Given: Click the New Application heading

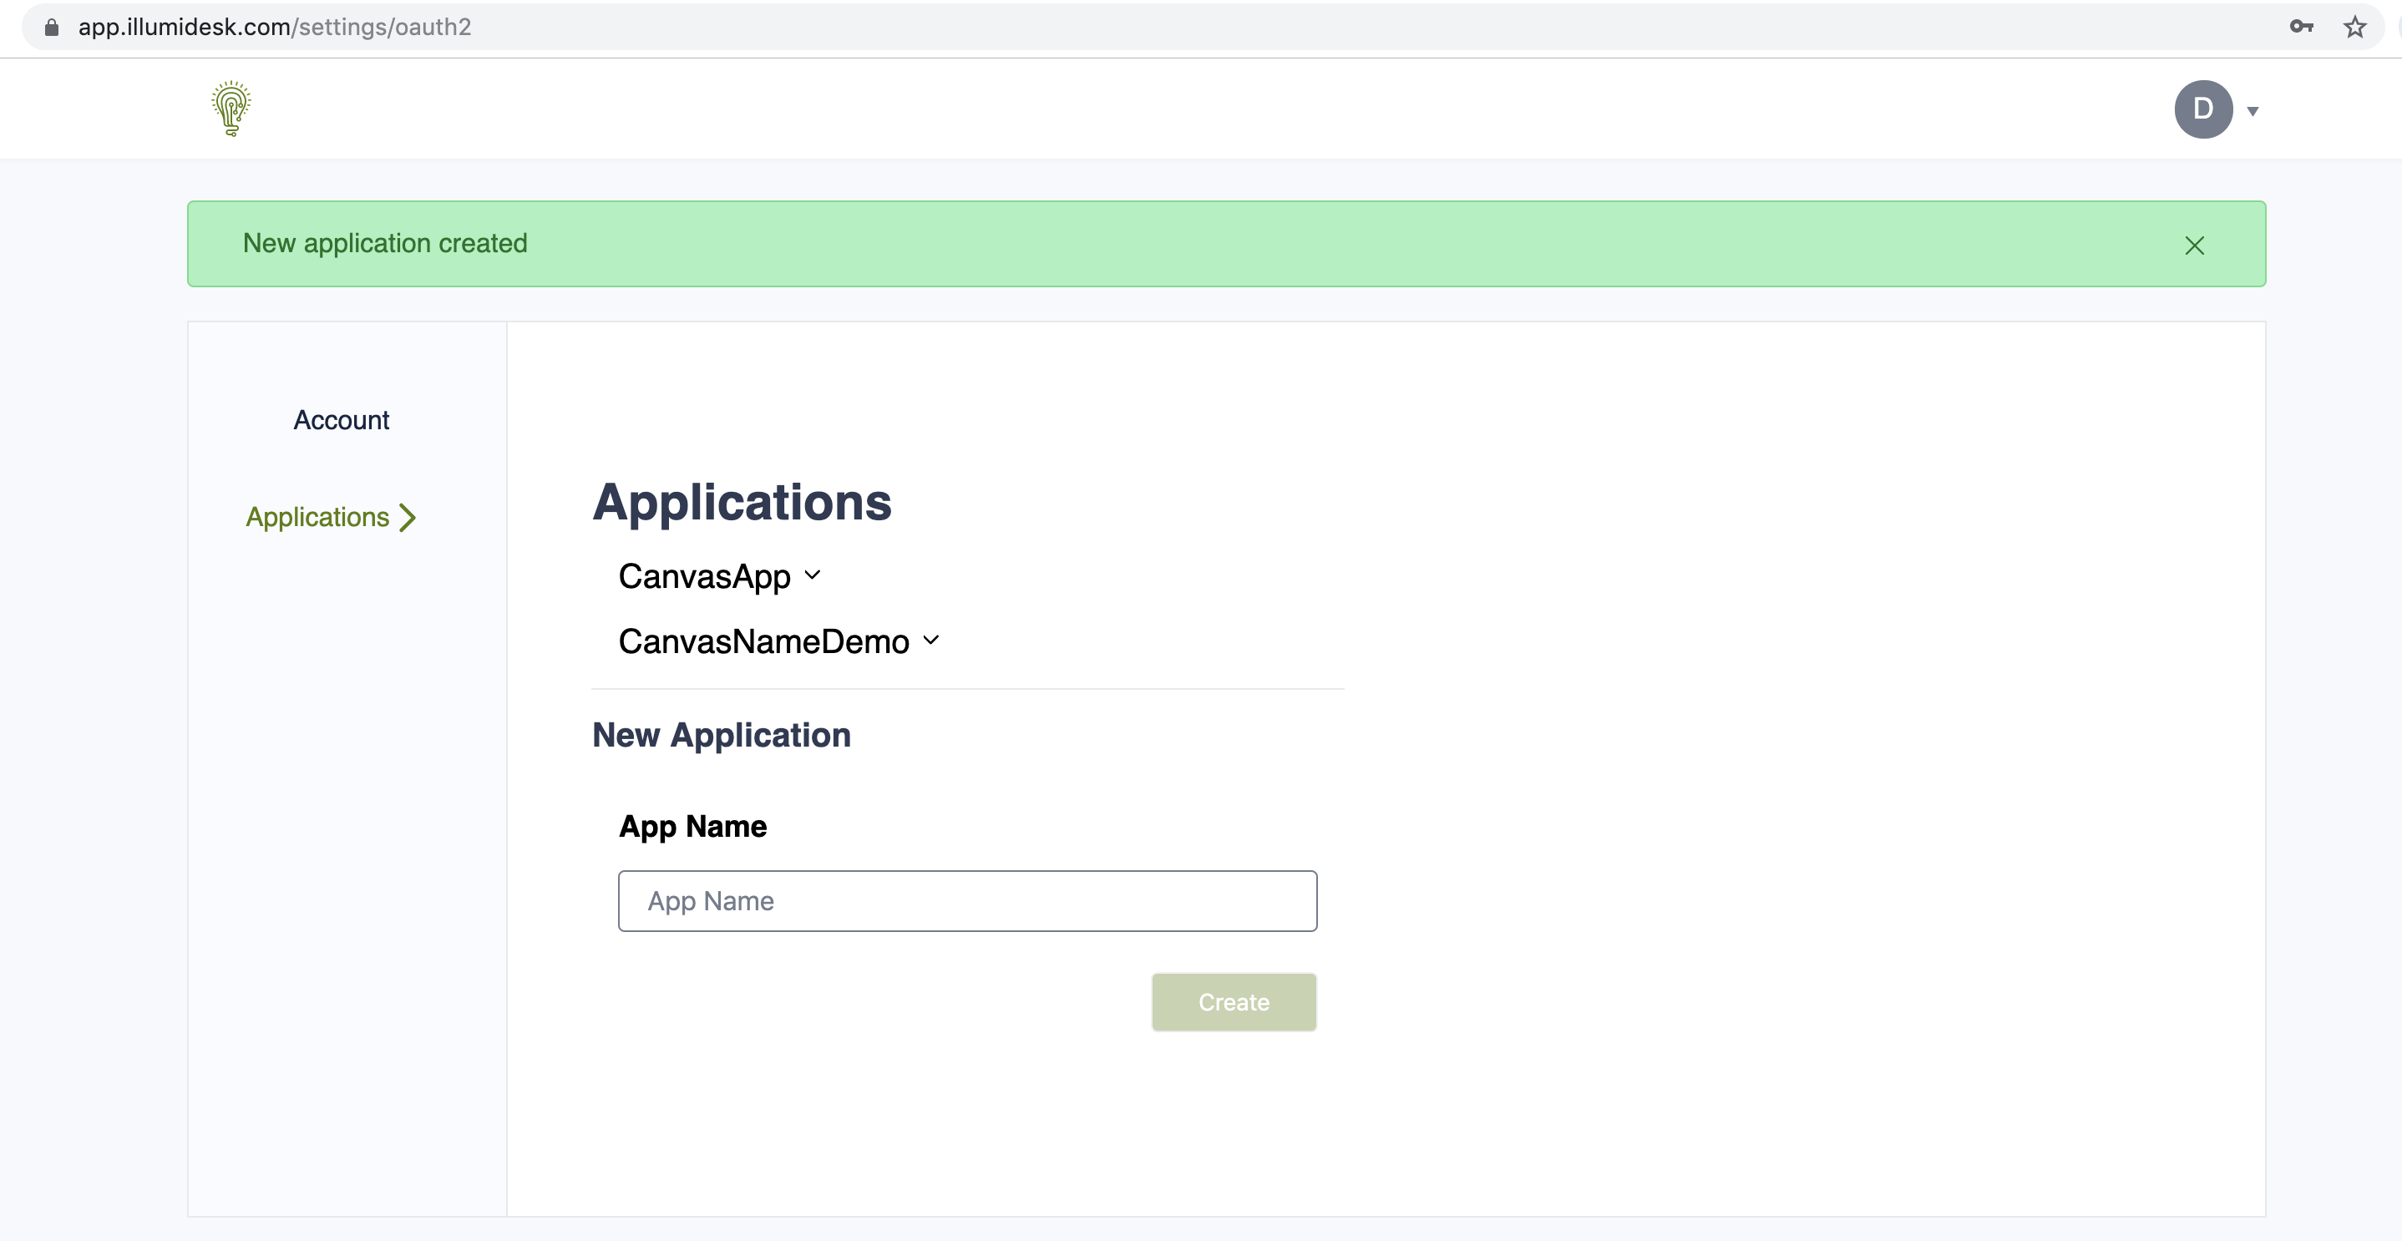Looking at the screenshot, I should tap(721, 736).
